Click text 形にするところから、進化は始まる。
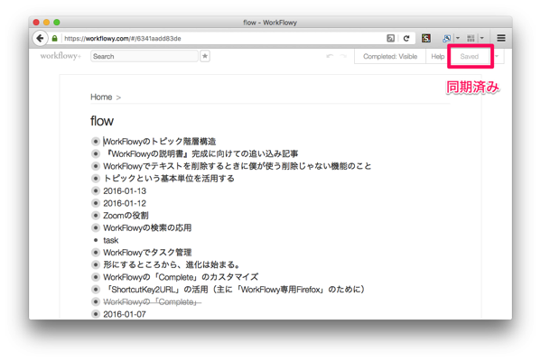The width and height of the screenshot is (541, 361). click(x=172, y=264)
